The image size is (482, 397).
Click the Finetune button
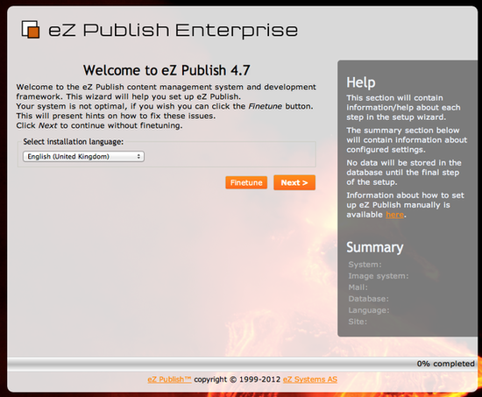[x=246, y=182]
